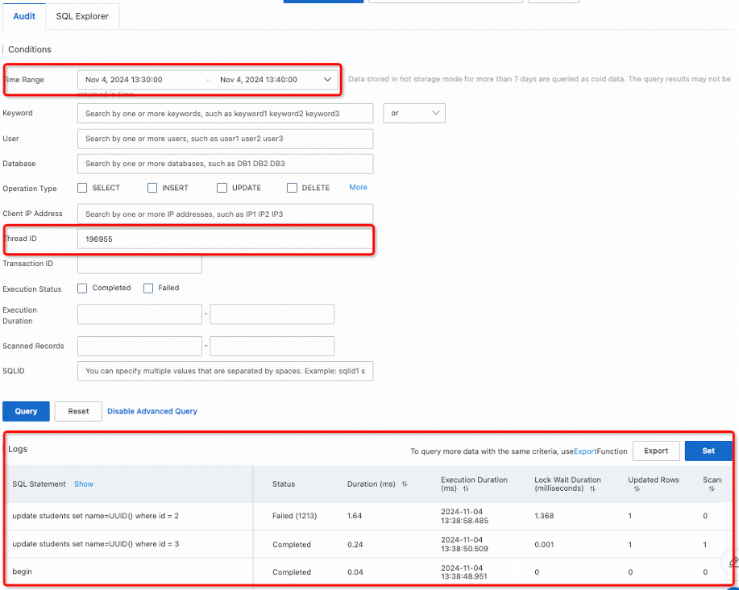Check the Completed execution status
Viewport: 739px width, 590px height.
point(82,289)
